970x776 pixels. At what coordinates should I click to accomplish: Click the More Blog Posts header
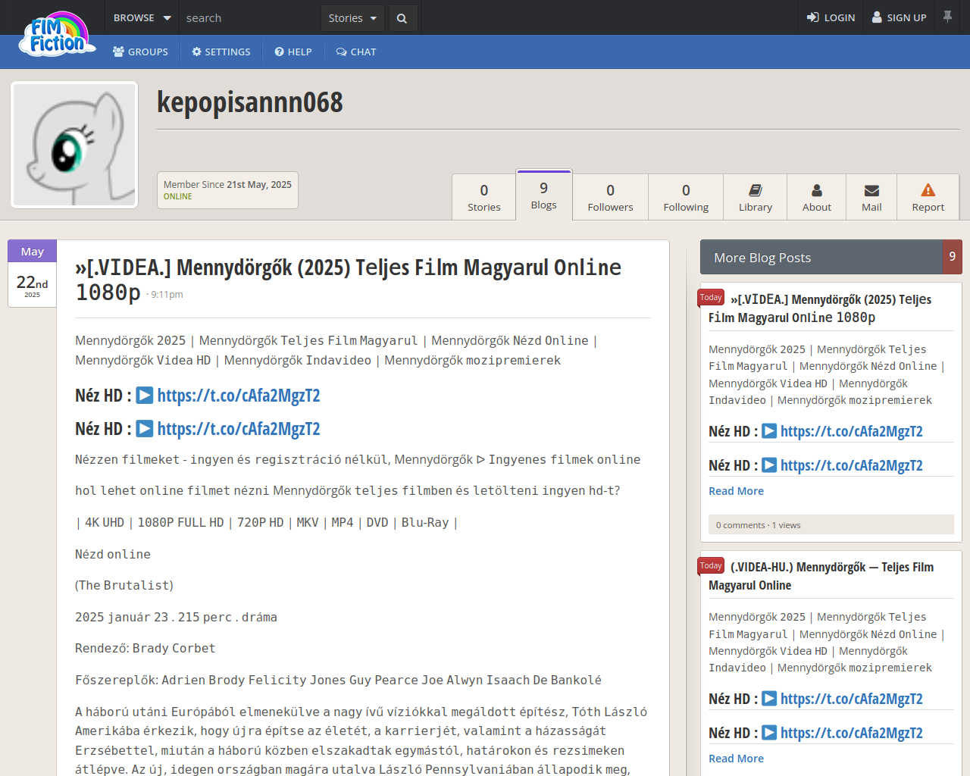point(821,257)
